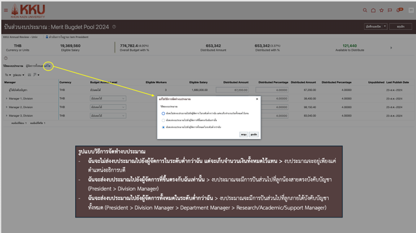This screenshot has height=233, width=416.
Task: Select third radio option in budget dialog
Action: pyautogui.click(x=163, y=127)
